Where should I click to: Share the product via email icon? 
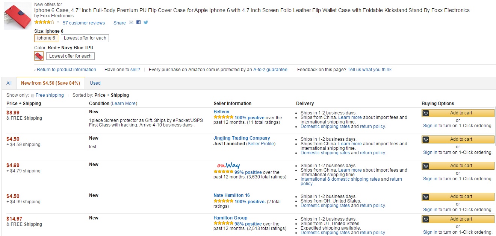(x=131, y=23)
